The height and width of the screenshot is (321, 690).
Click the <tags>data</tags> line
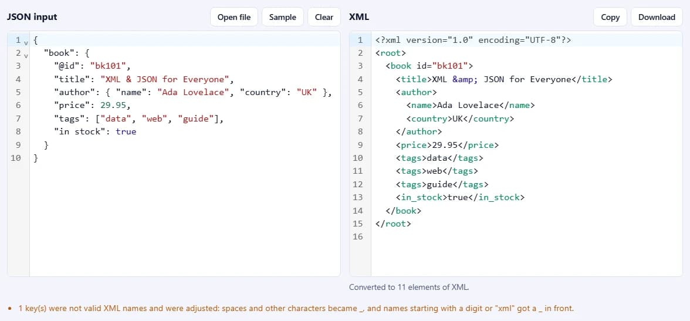(x=439, y=158)
